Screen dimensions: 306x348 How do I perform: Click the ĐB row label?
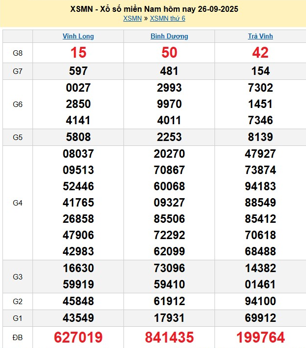(18, 337)
